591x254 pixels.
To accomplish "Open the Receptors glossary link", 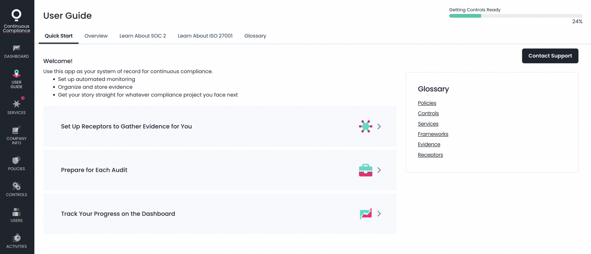I will [430, 155].
